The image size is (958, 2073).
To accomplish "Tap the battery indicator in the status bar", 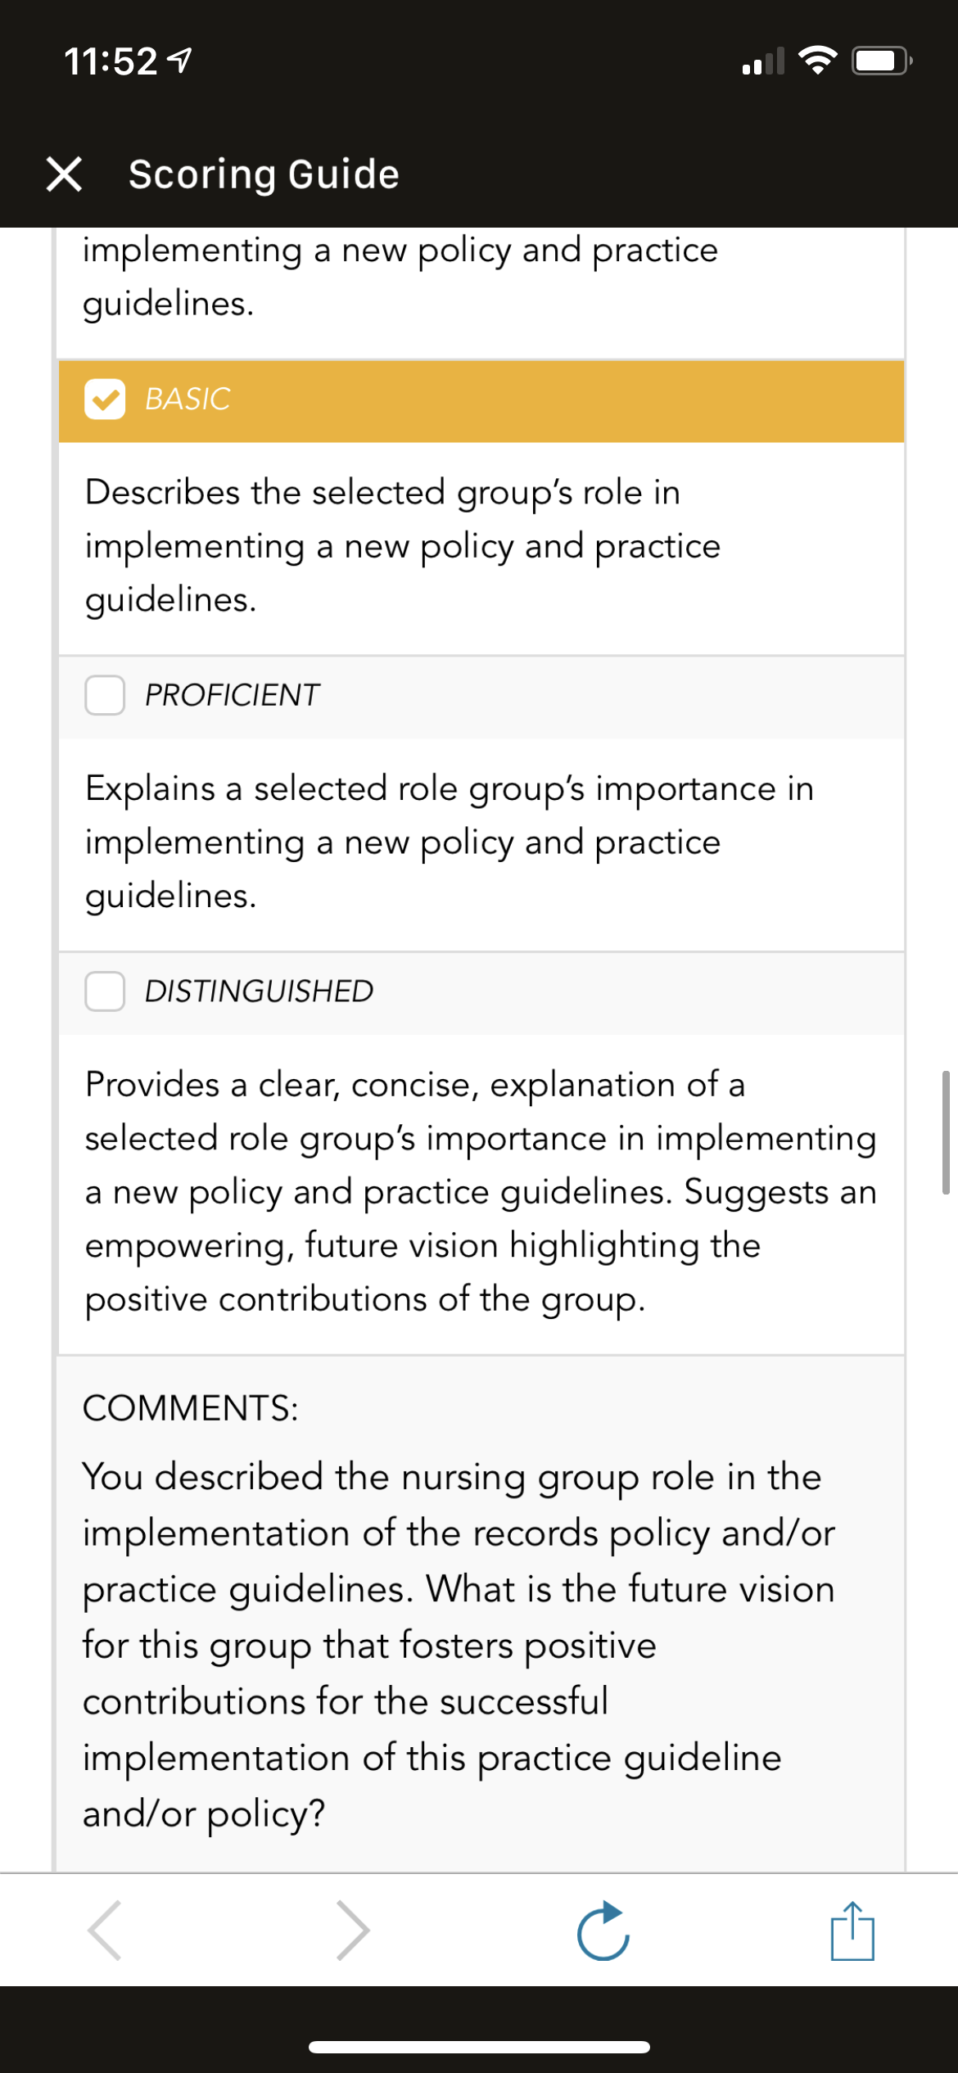I will [x=883, y=61].
